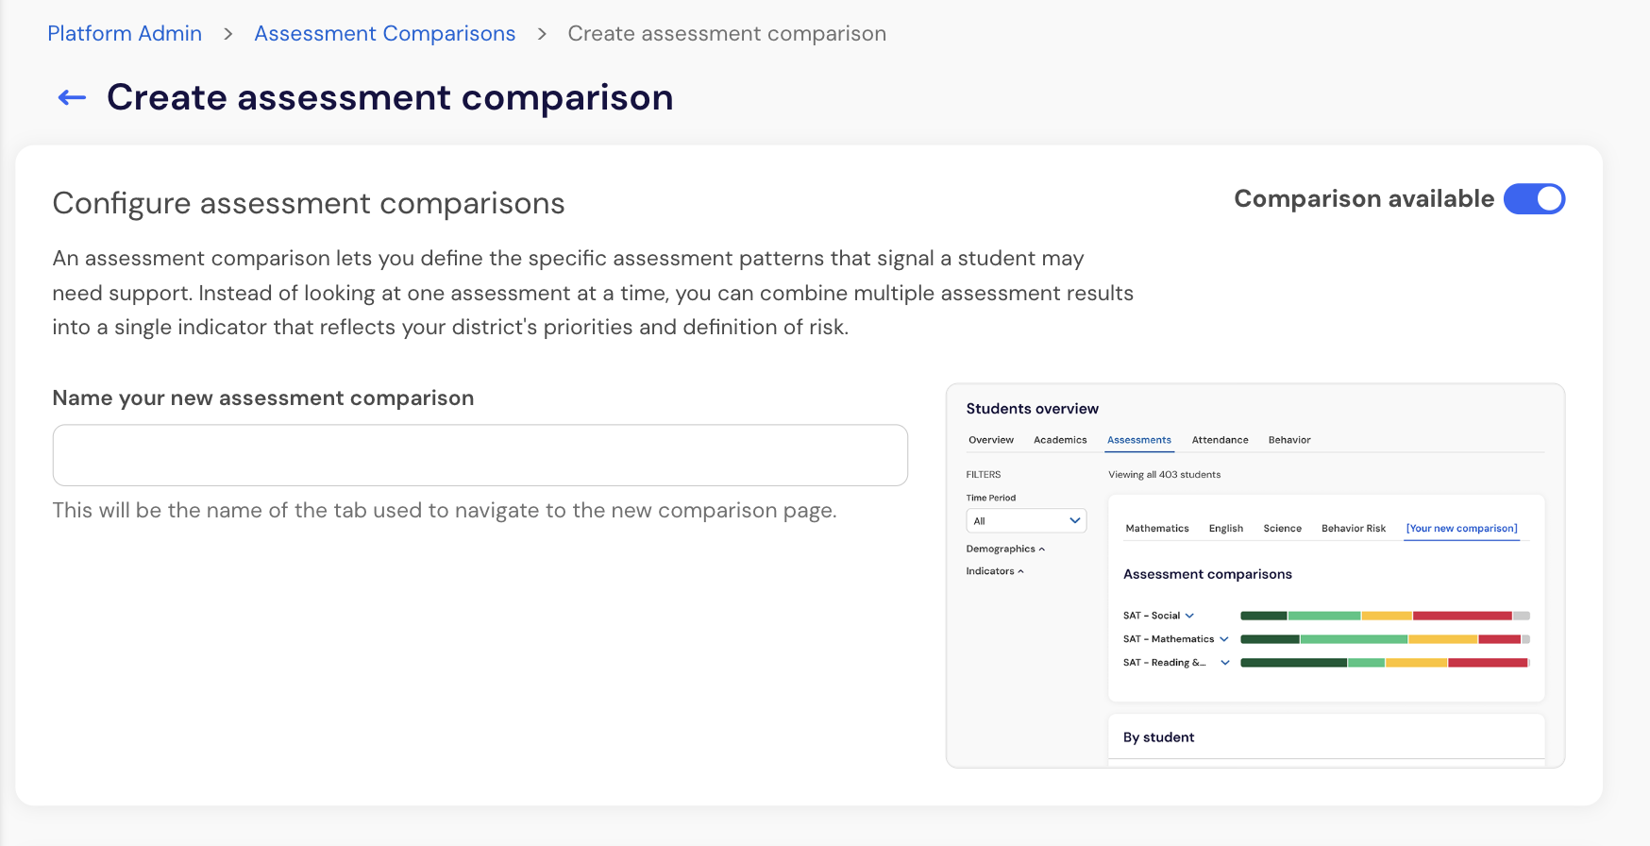Click the FILTERS label in preview

(983, 475)
